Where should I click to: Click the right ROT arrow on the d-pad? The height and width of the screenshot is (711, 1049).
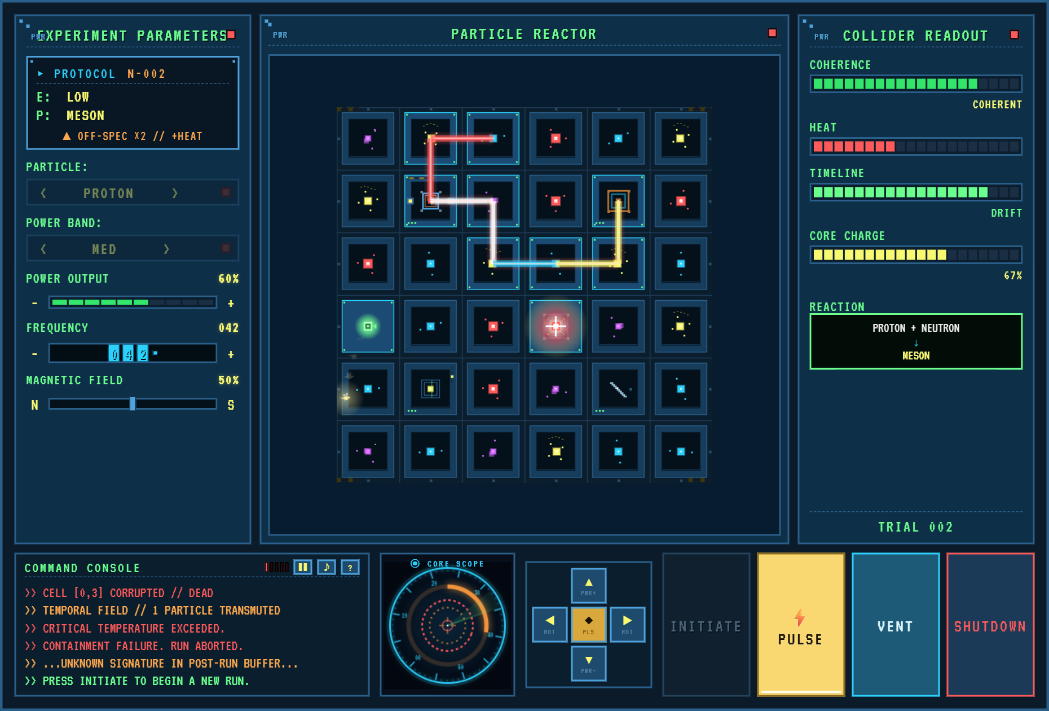[627, 625]
